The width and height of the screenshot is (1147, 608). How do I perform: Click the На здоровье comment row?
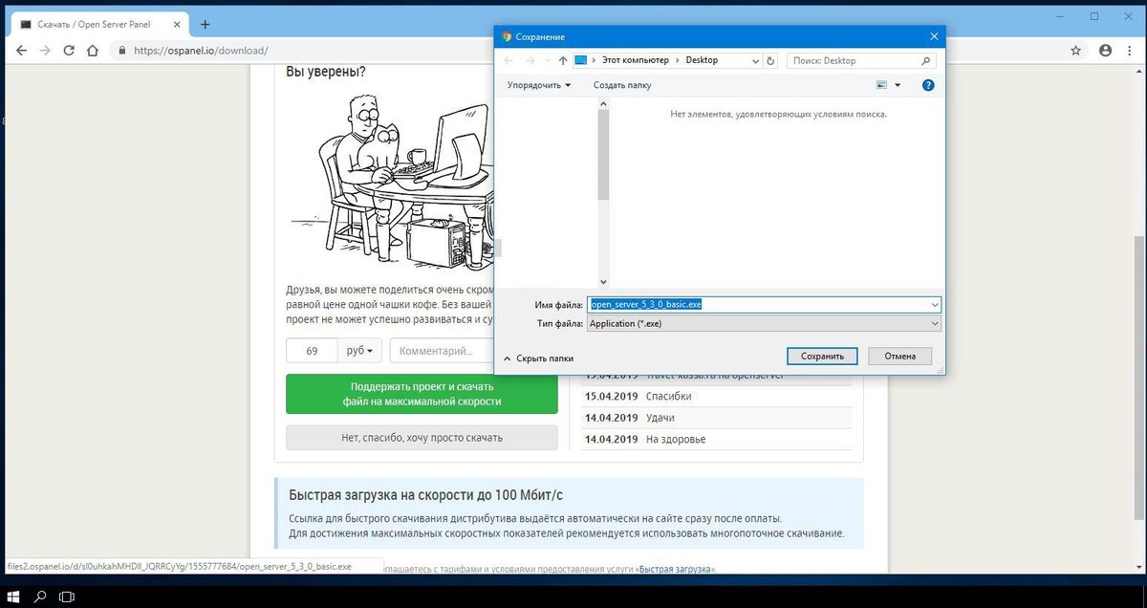pyautogui.click(x=716, y=440)
